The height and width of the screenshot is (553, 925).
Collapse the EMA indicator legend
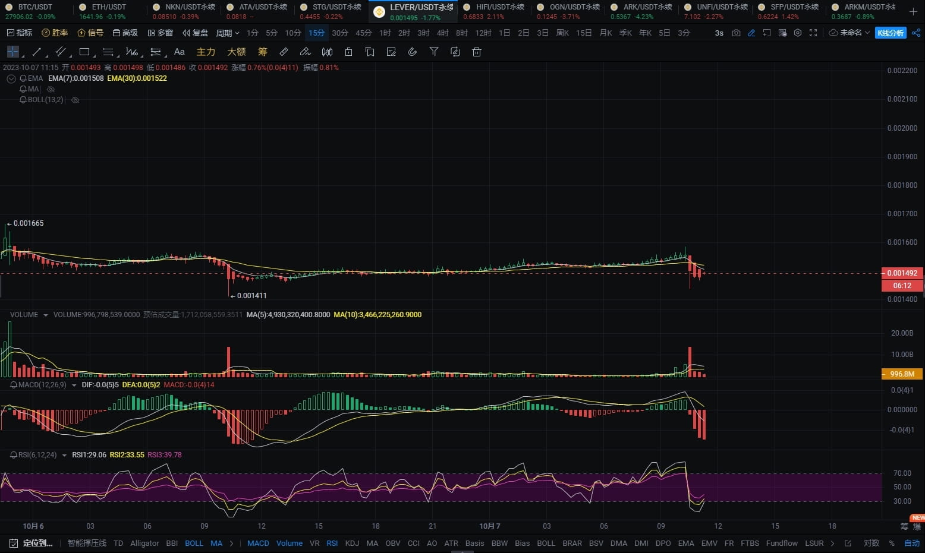click(11, 78)
